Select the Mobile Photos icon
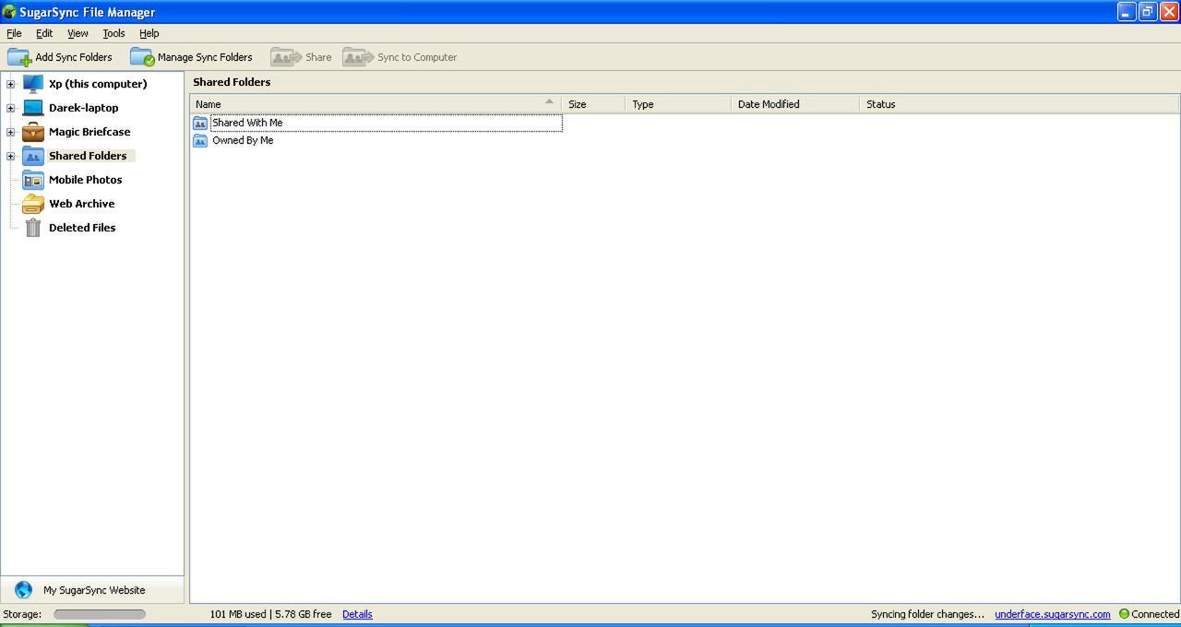This screenshot has width=1181, height=627. 33,180
